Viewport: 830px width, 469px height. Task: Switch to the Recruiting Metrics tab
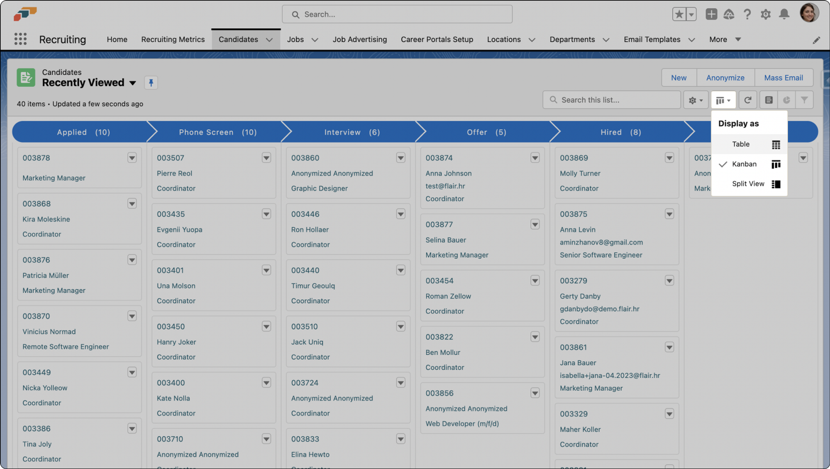pos(173,39)
